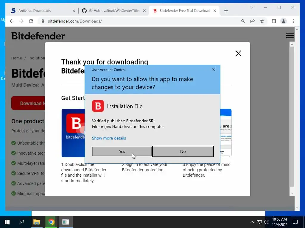Click the Minimal impact green check icon
Viewport: 305px width, 228px height.
coord(14,194)
